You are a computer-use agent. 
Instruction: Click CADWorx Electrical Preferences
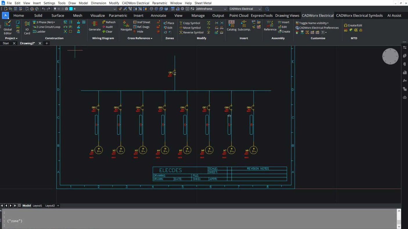pos(319,28)
